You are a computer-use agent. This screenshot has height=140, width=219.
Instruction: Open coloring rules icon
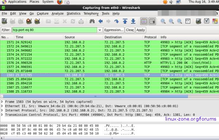pyautogui.click(x=215, y=21)
